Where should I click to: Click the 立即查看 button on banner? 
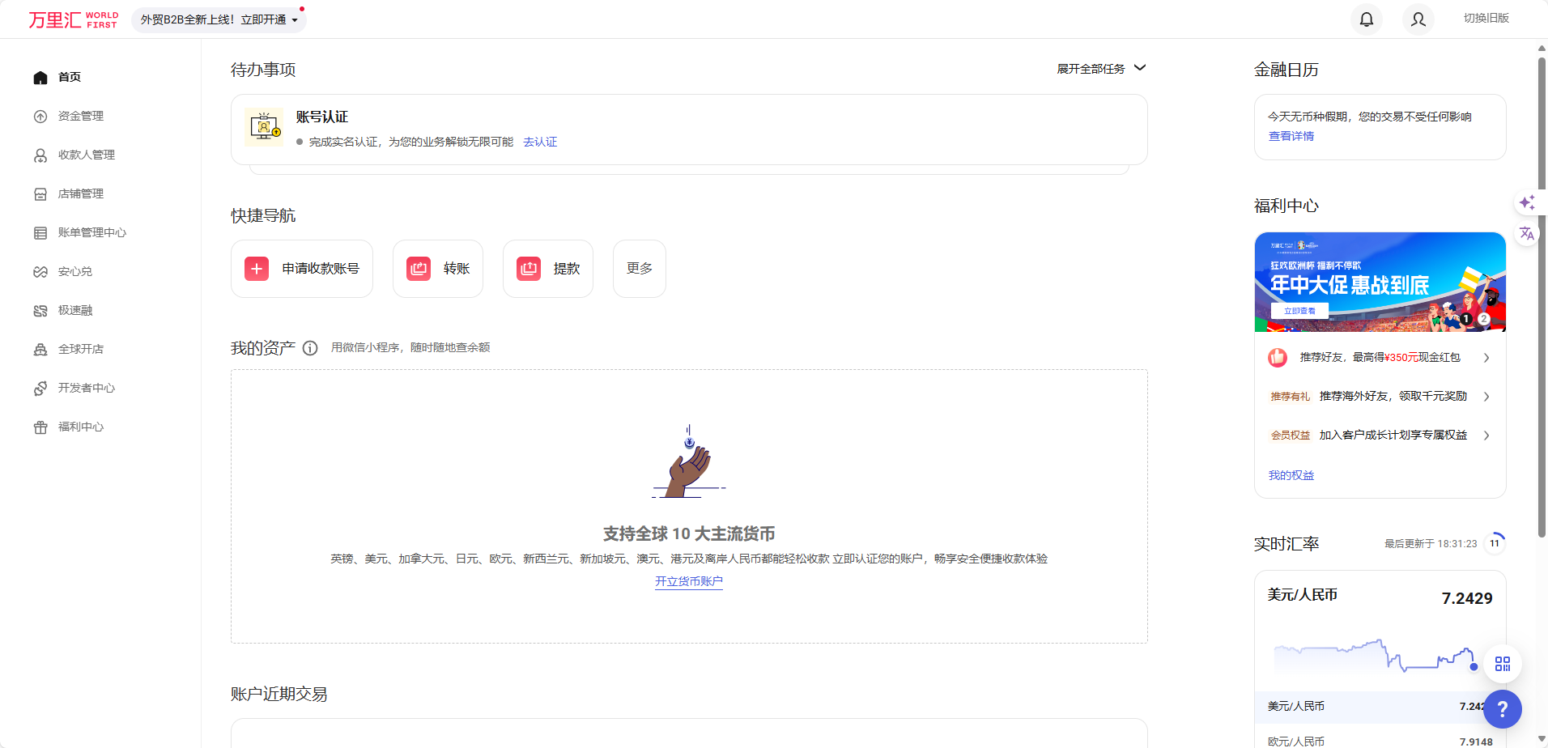click(1299, 311)
